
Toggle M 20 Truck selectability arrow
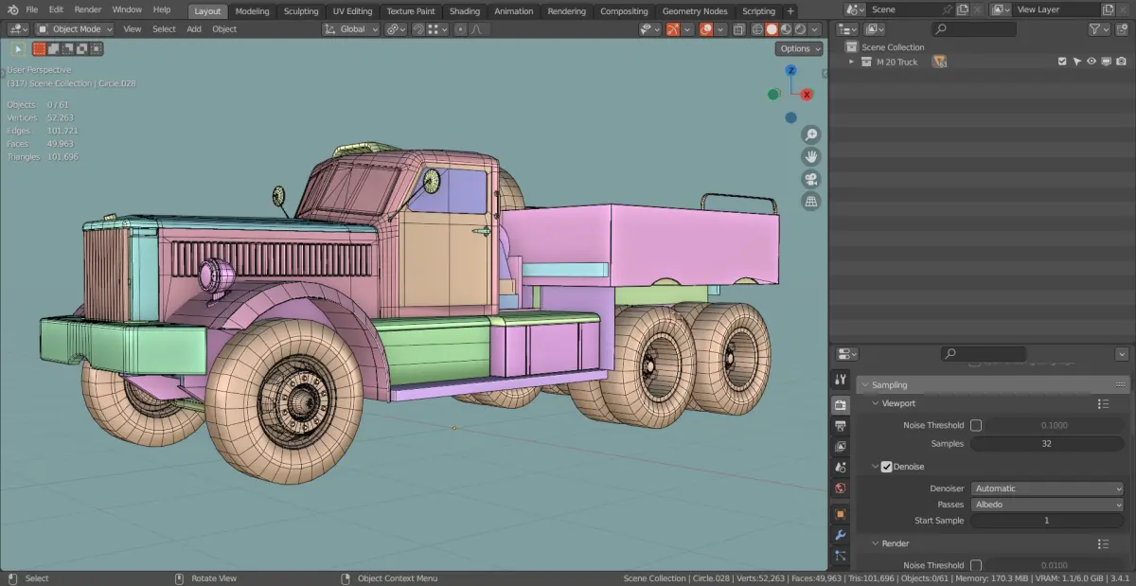point(1076,62)
